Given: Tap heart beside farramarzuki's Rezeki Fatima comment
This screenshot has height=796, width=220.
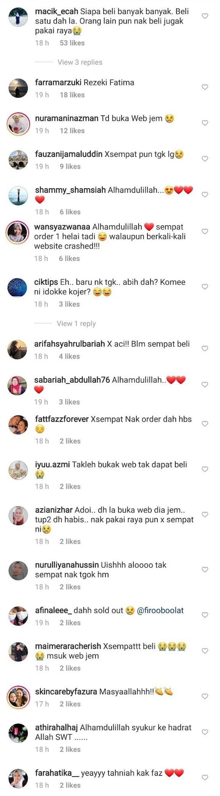Looking at the screenshot, I should tap(205, 87).
